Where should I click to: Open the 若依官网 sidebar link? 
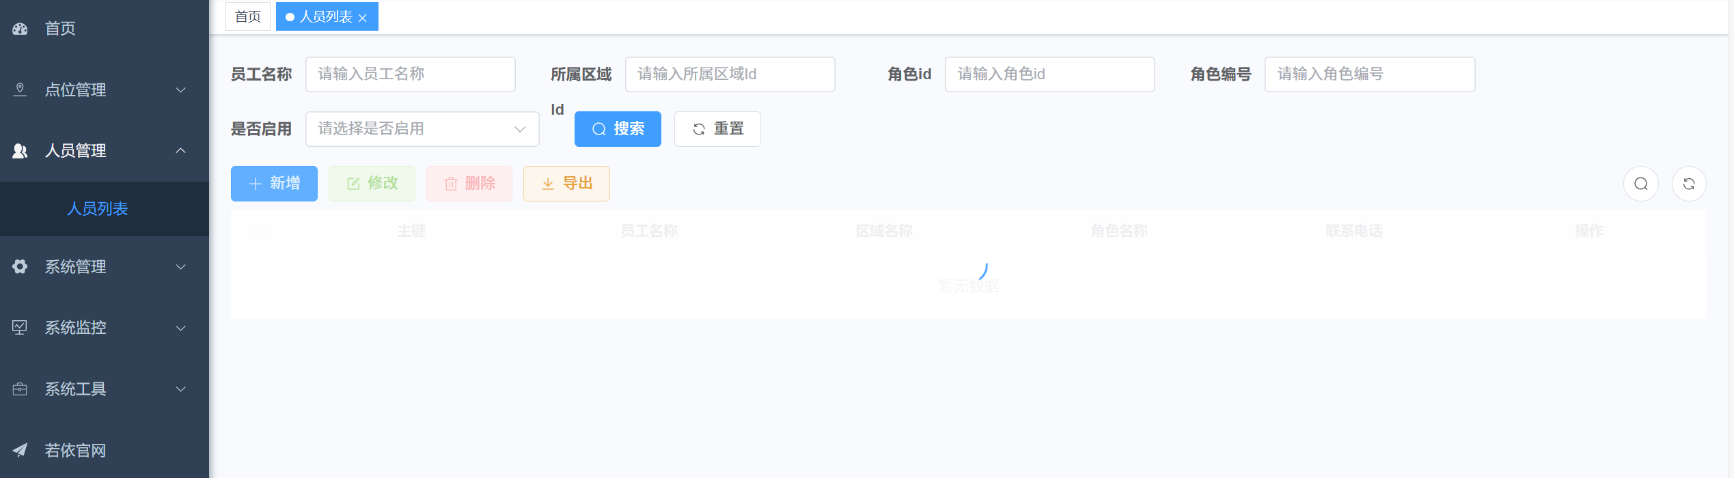tap(105, 450)
